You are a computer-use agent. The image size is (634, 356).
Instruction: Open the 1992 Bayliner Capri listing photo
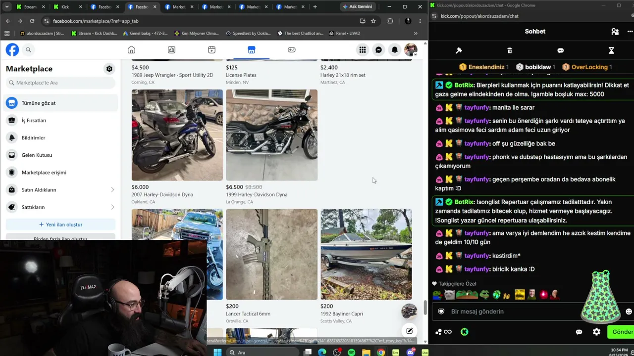[366, 254]
